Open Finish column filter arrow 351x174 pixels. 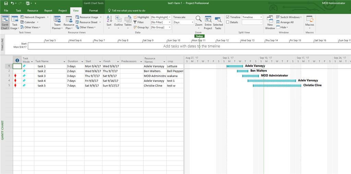[118, 62]
